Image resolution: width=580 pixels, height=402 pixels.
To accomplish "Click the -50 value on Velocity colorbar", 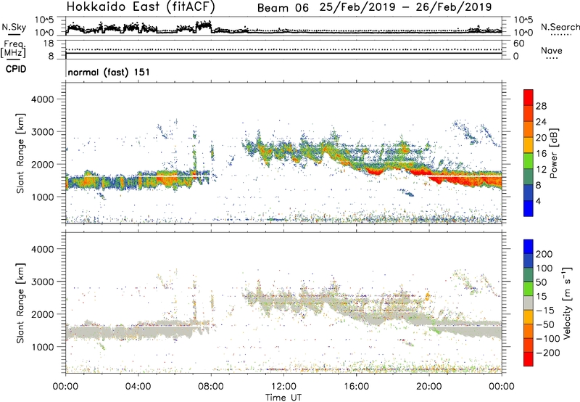I will (546, 324).
